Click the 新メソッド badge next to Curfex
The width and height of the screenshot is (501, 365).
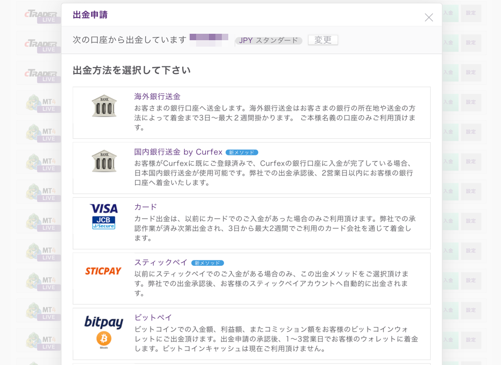point(242,152)
